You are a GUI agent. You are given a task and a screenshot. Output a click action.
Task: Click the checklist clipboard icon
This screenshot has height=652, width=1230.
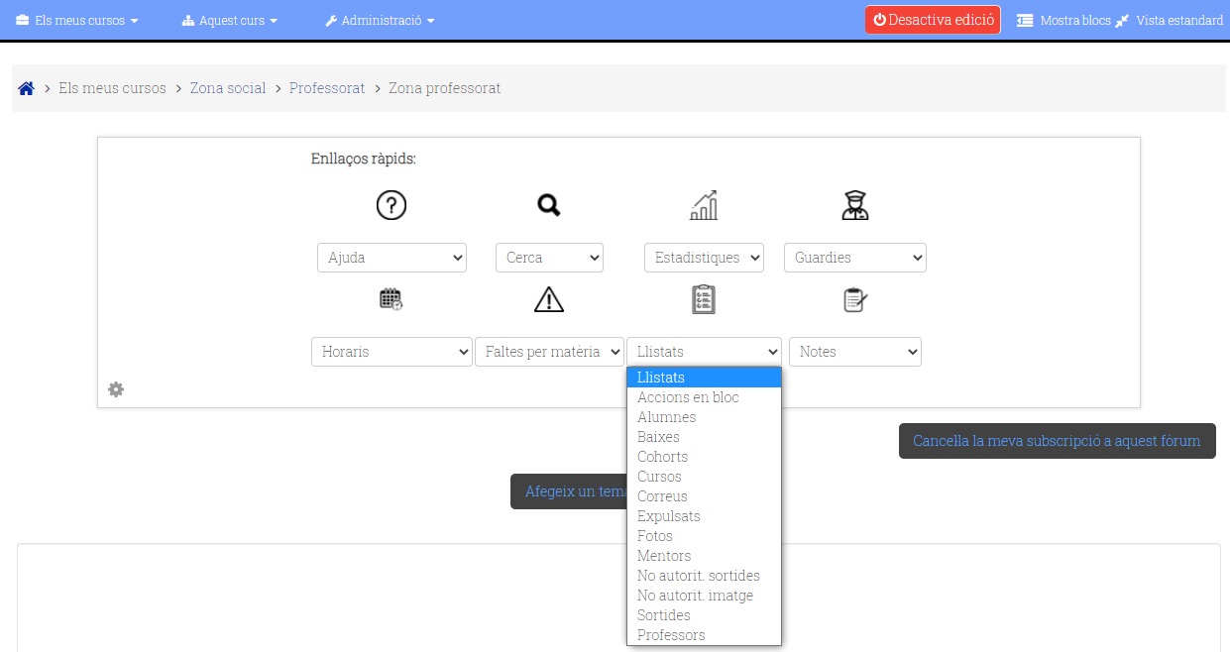704,299
